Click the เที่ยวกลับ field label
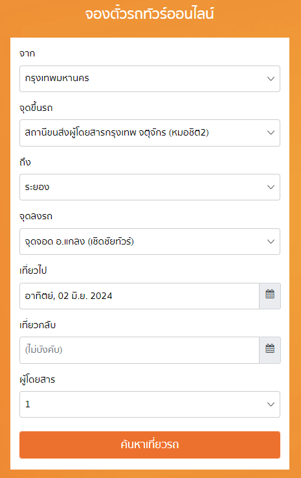The width and height of the screenshot is (301, 478). coord(38,325)
